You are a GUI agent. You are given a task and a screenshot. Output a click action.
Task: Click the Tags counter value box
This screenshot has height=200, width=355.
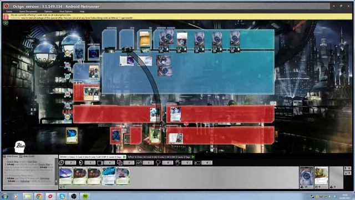pyautogui.click(x=207, y=163)
